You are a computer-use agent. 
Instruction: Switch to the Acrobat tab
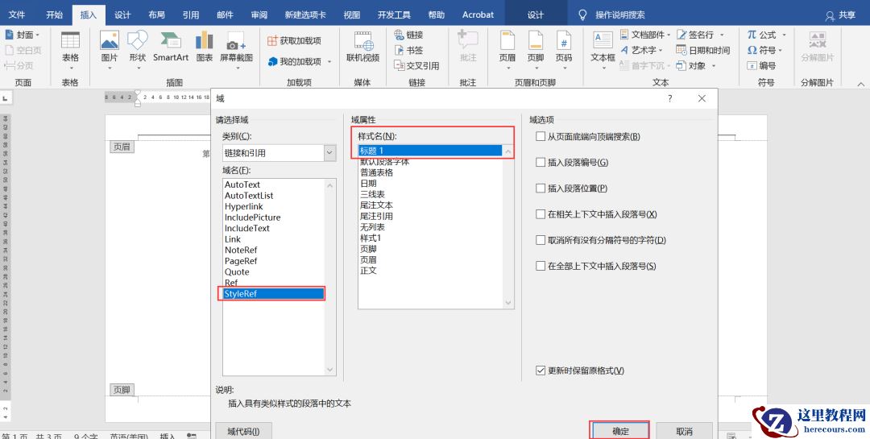(478, 15)
